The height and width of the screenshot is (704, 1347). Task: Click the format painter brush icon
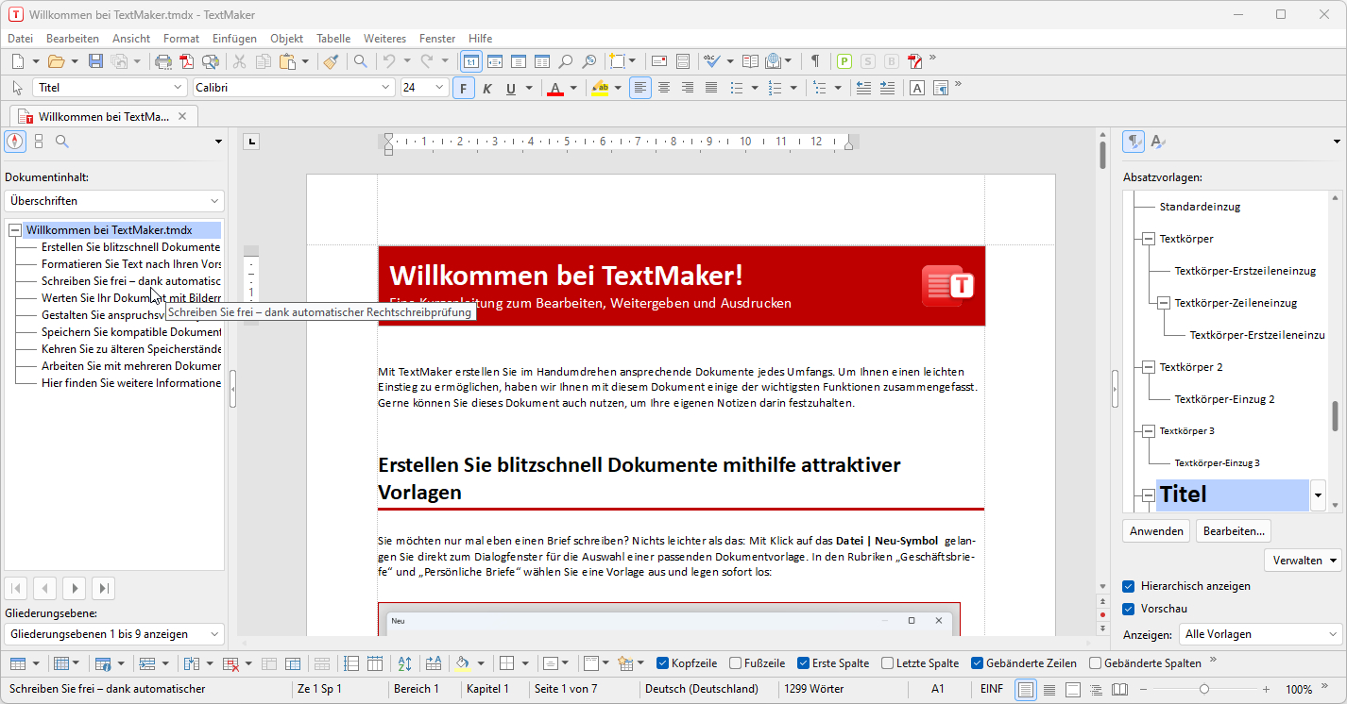[x=330, y=61]
